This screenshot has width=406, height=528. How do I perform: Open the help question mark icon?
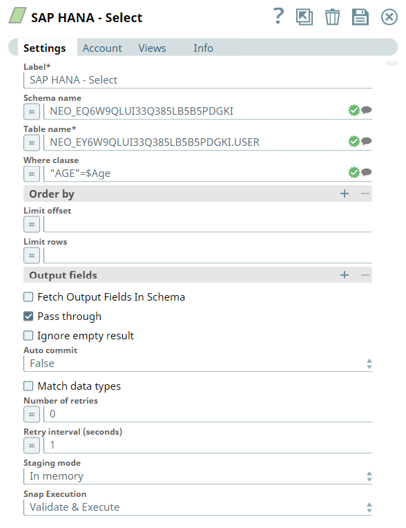click(278, 16)
